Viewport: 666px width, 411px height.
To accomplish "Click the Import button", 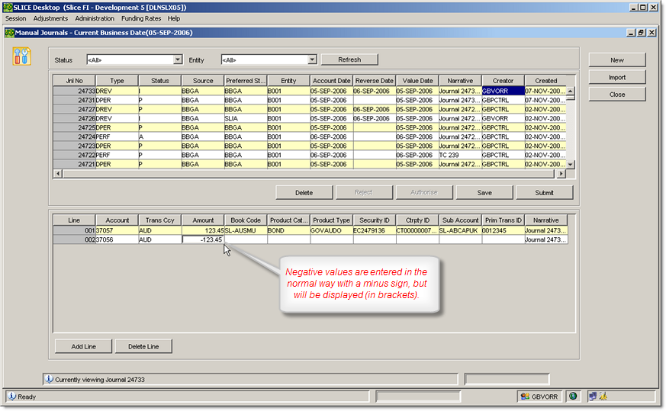I will tap(616, 77).
